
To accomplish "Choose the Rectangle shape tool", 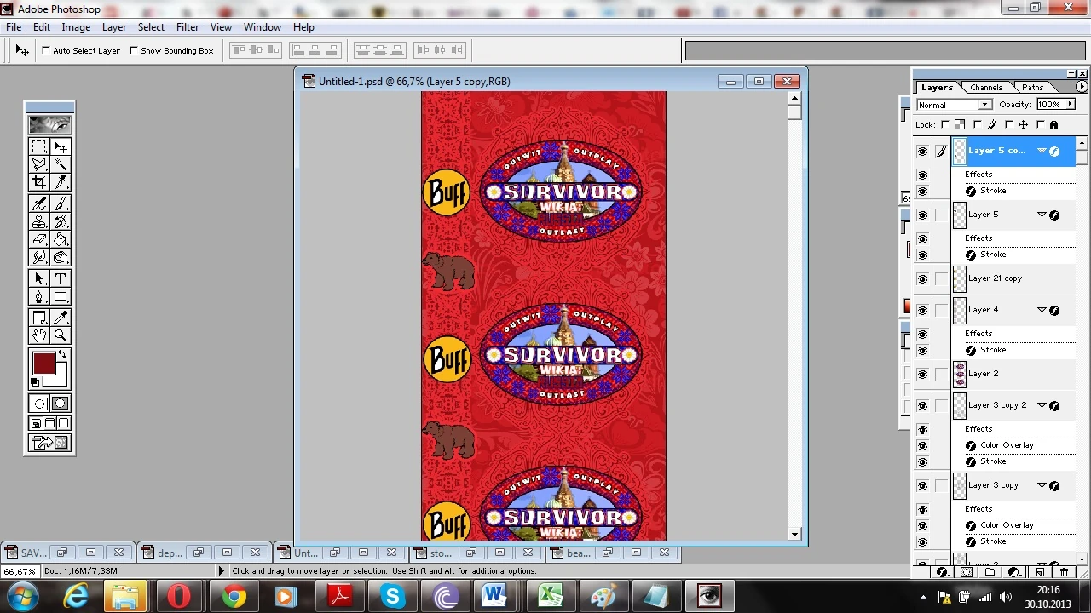I will click(61, 296).
